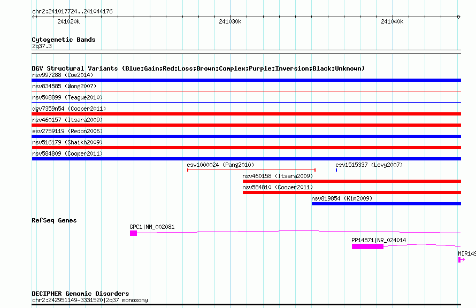Click the ruler's left arrow end
The image size is (476, 308).
pos(33,17)
